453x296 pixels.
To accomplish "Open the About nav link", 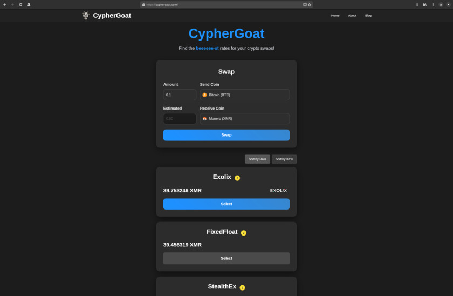I will click(x=352, y=16).
